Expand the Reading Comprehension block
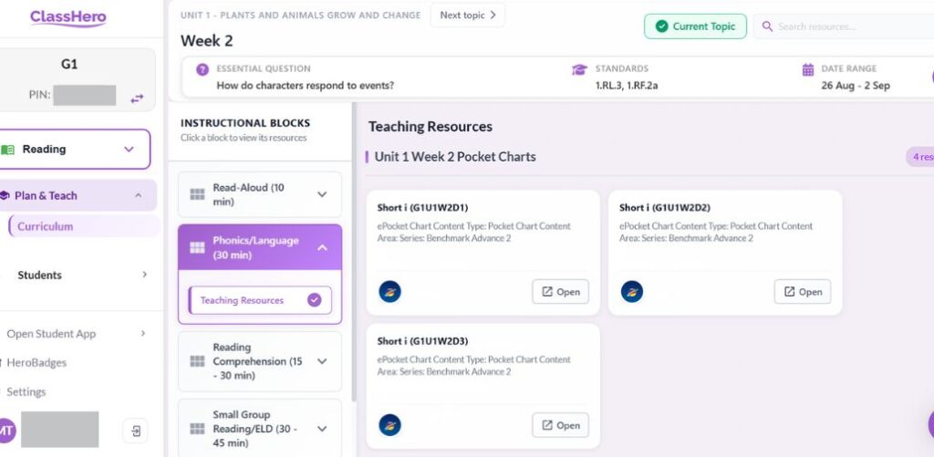This screenshot has width=934, height=457. 321,361
